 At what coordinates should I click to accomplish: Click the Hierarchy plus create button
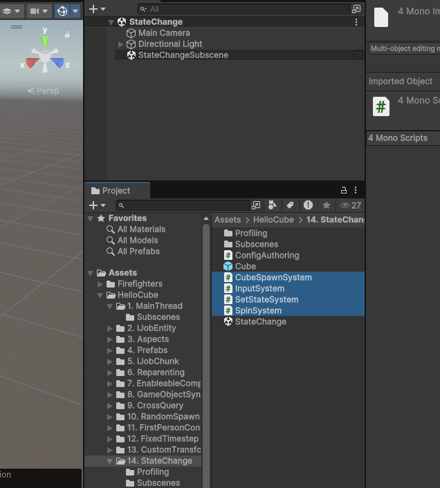[93, 9]
